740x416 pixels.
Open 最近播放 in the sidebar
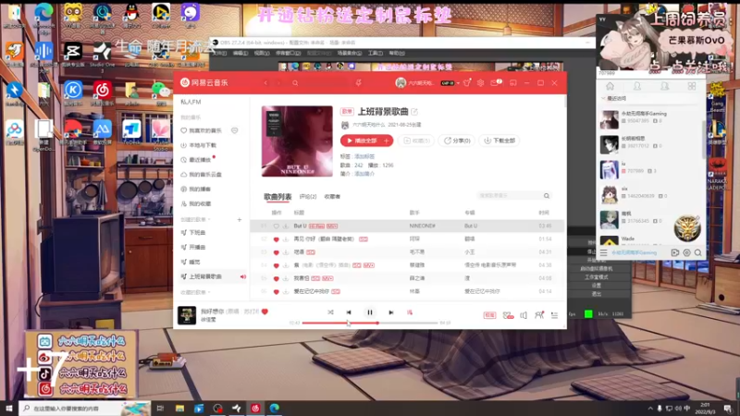[196, 160]
